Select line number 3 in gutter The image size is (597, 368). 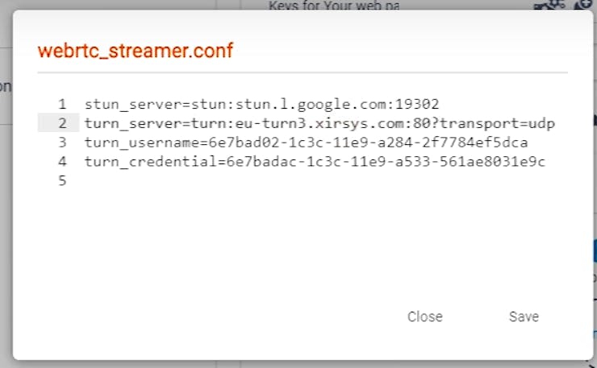pos(62,143)
